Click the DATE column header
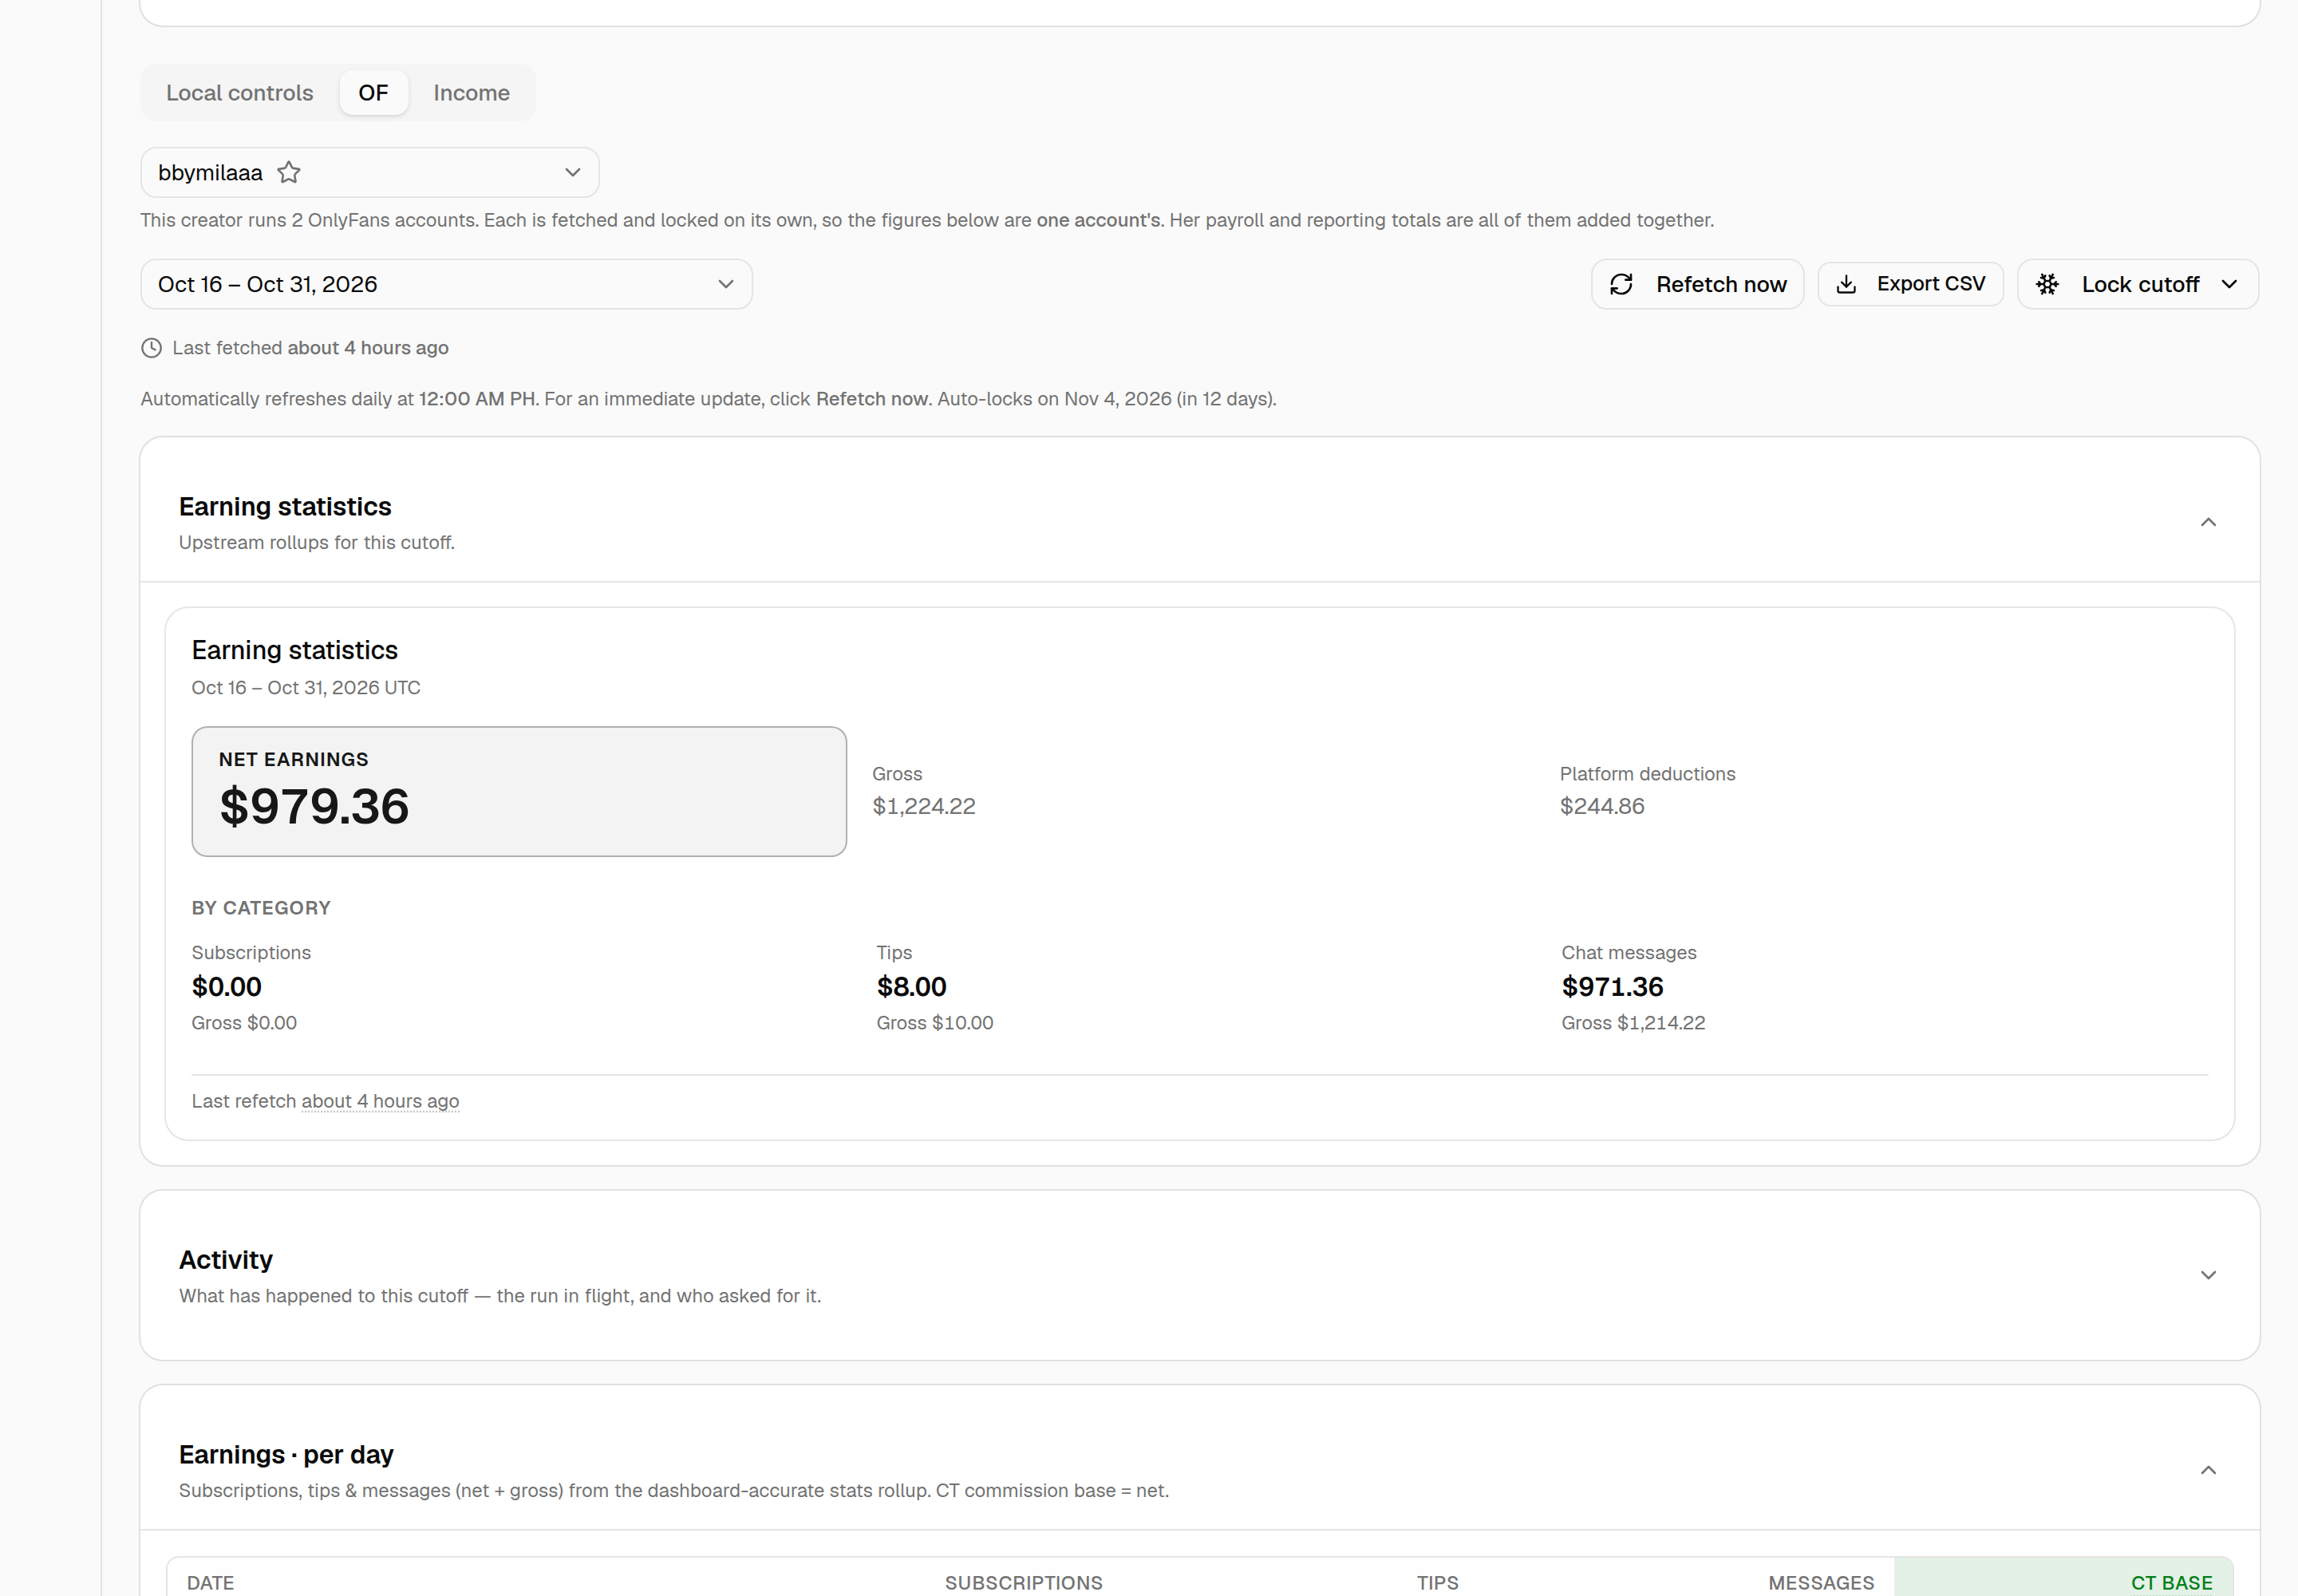Screen dimensions: 2298x1596 pos(210,1583)
